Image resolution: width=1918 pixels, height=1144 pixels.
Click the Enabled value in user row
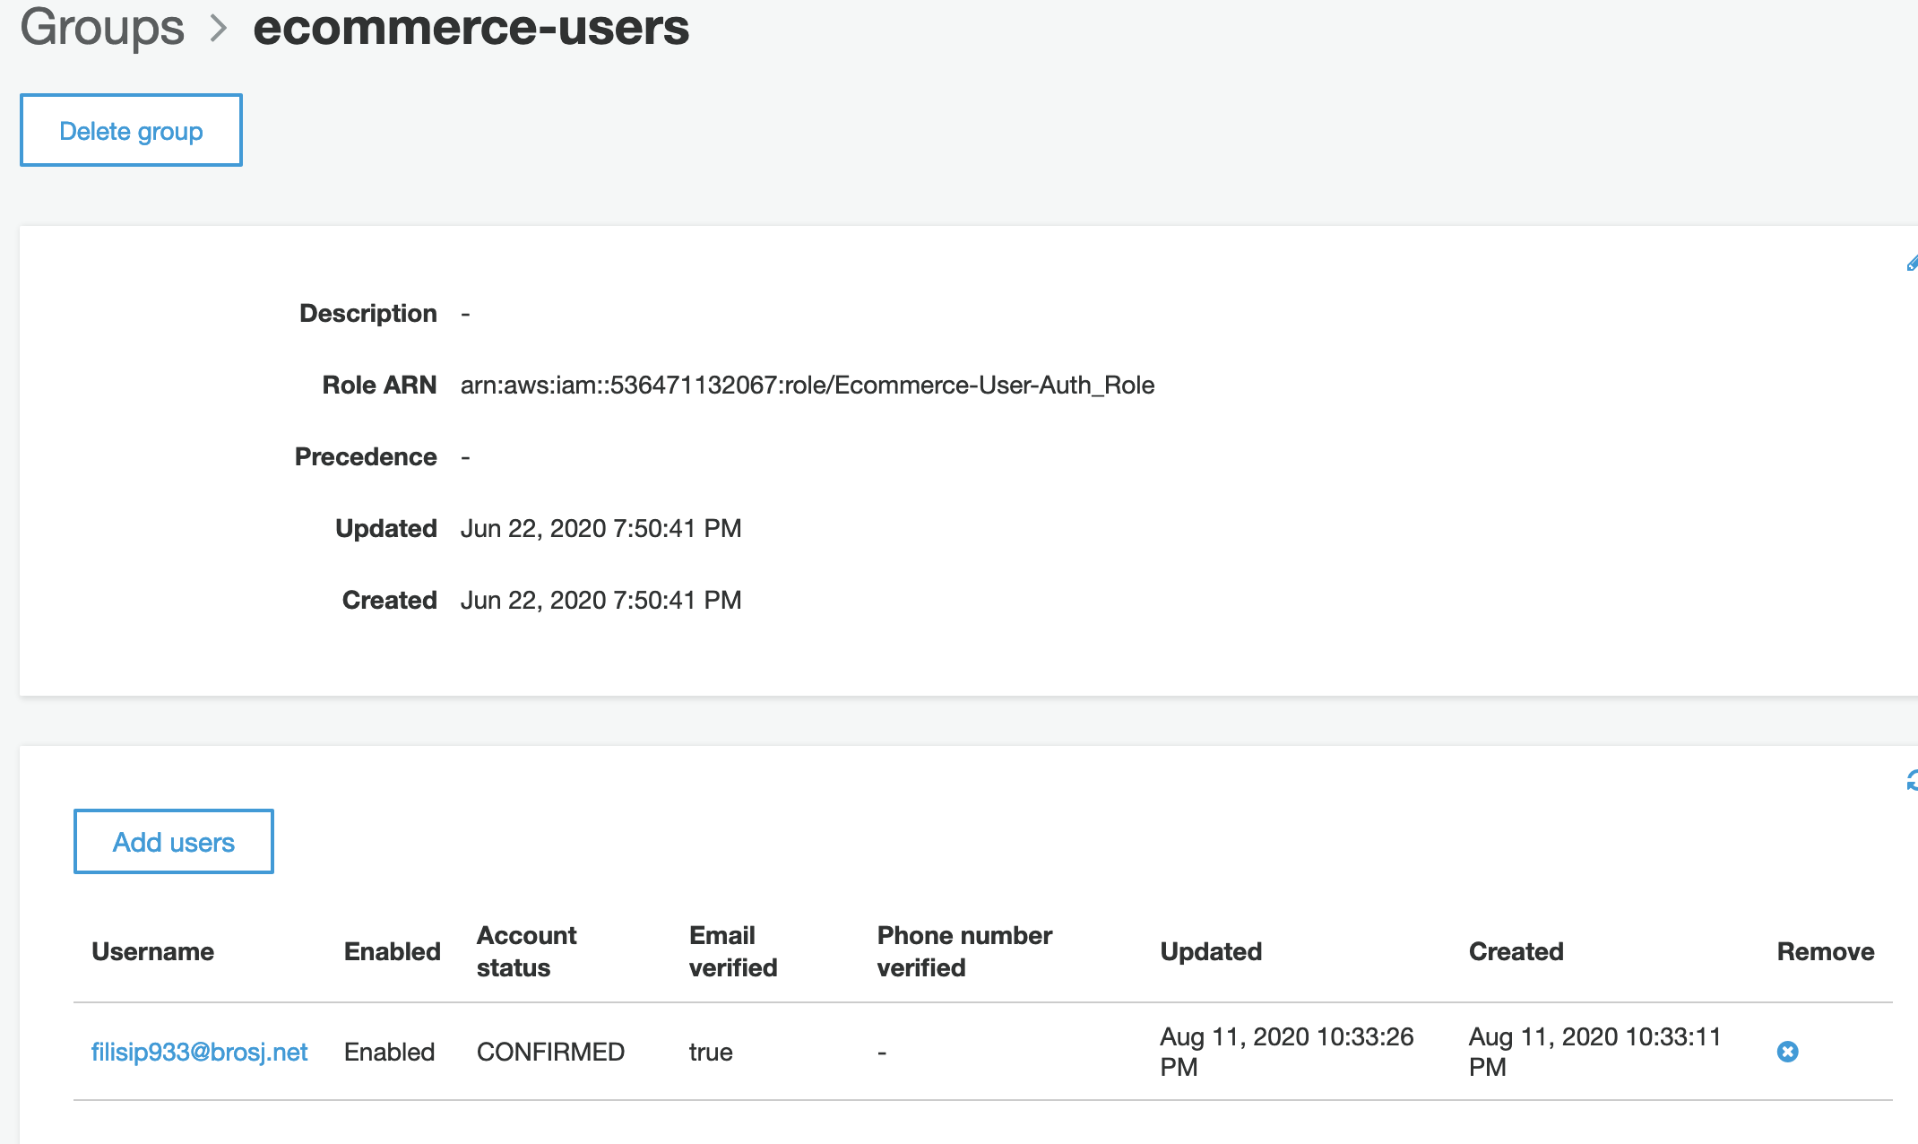389,1052
